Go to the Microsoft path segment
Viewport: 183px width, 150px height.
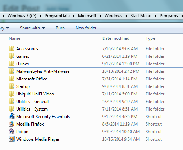point(87,16)
